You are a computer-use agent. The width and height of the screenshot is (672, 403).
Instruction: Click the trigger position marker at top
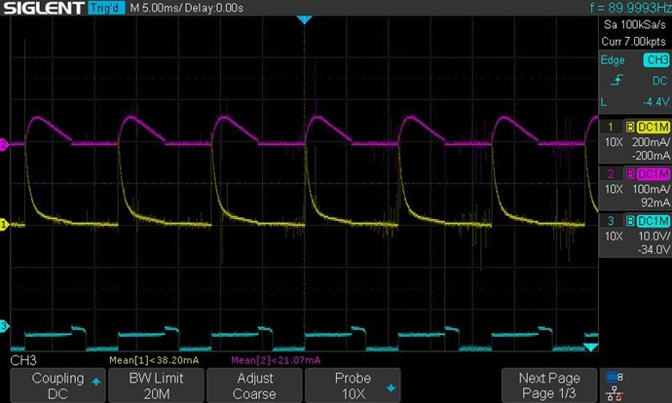(304, 19)
